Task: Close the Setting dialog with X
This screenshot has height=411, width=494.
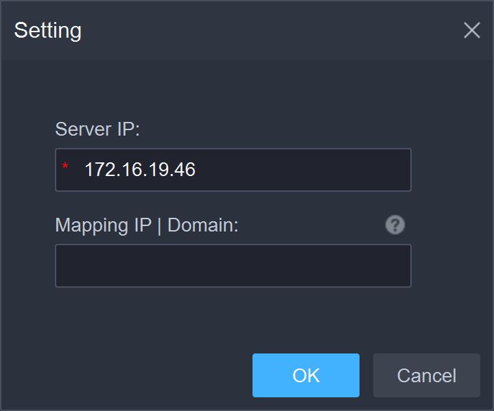Action: coord(471,30)
